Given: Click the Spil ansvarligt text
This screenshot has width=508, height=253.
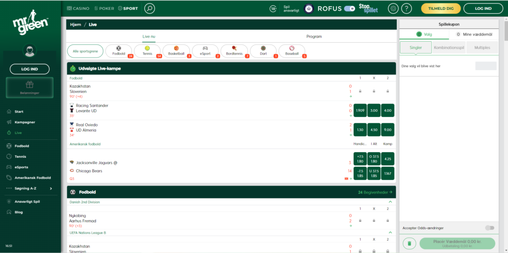Looking at the screenshot, I should [291, 9].
